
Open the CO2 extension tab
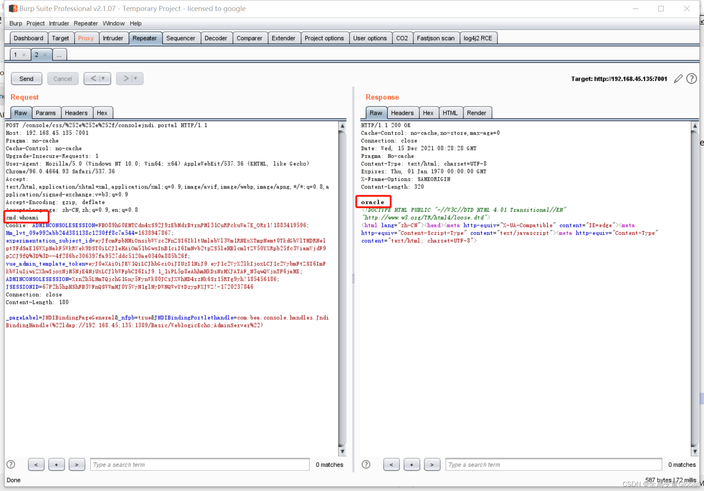(x=402, y=38)
